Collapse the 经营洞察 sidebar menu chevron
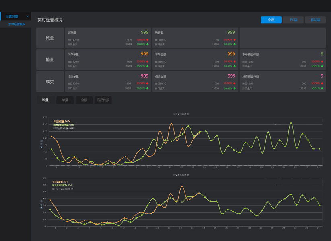This screenshot has width=331, height=241. 27,16
